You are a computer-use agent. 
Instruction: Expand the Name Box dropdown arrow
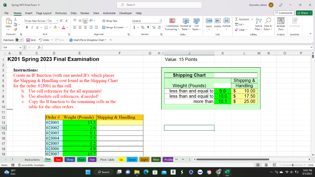(20, 48)
